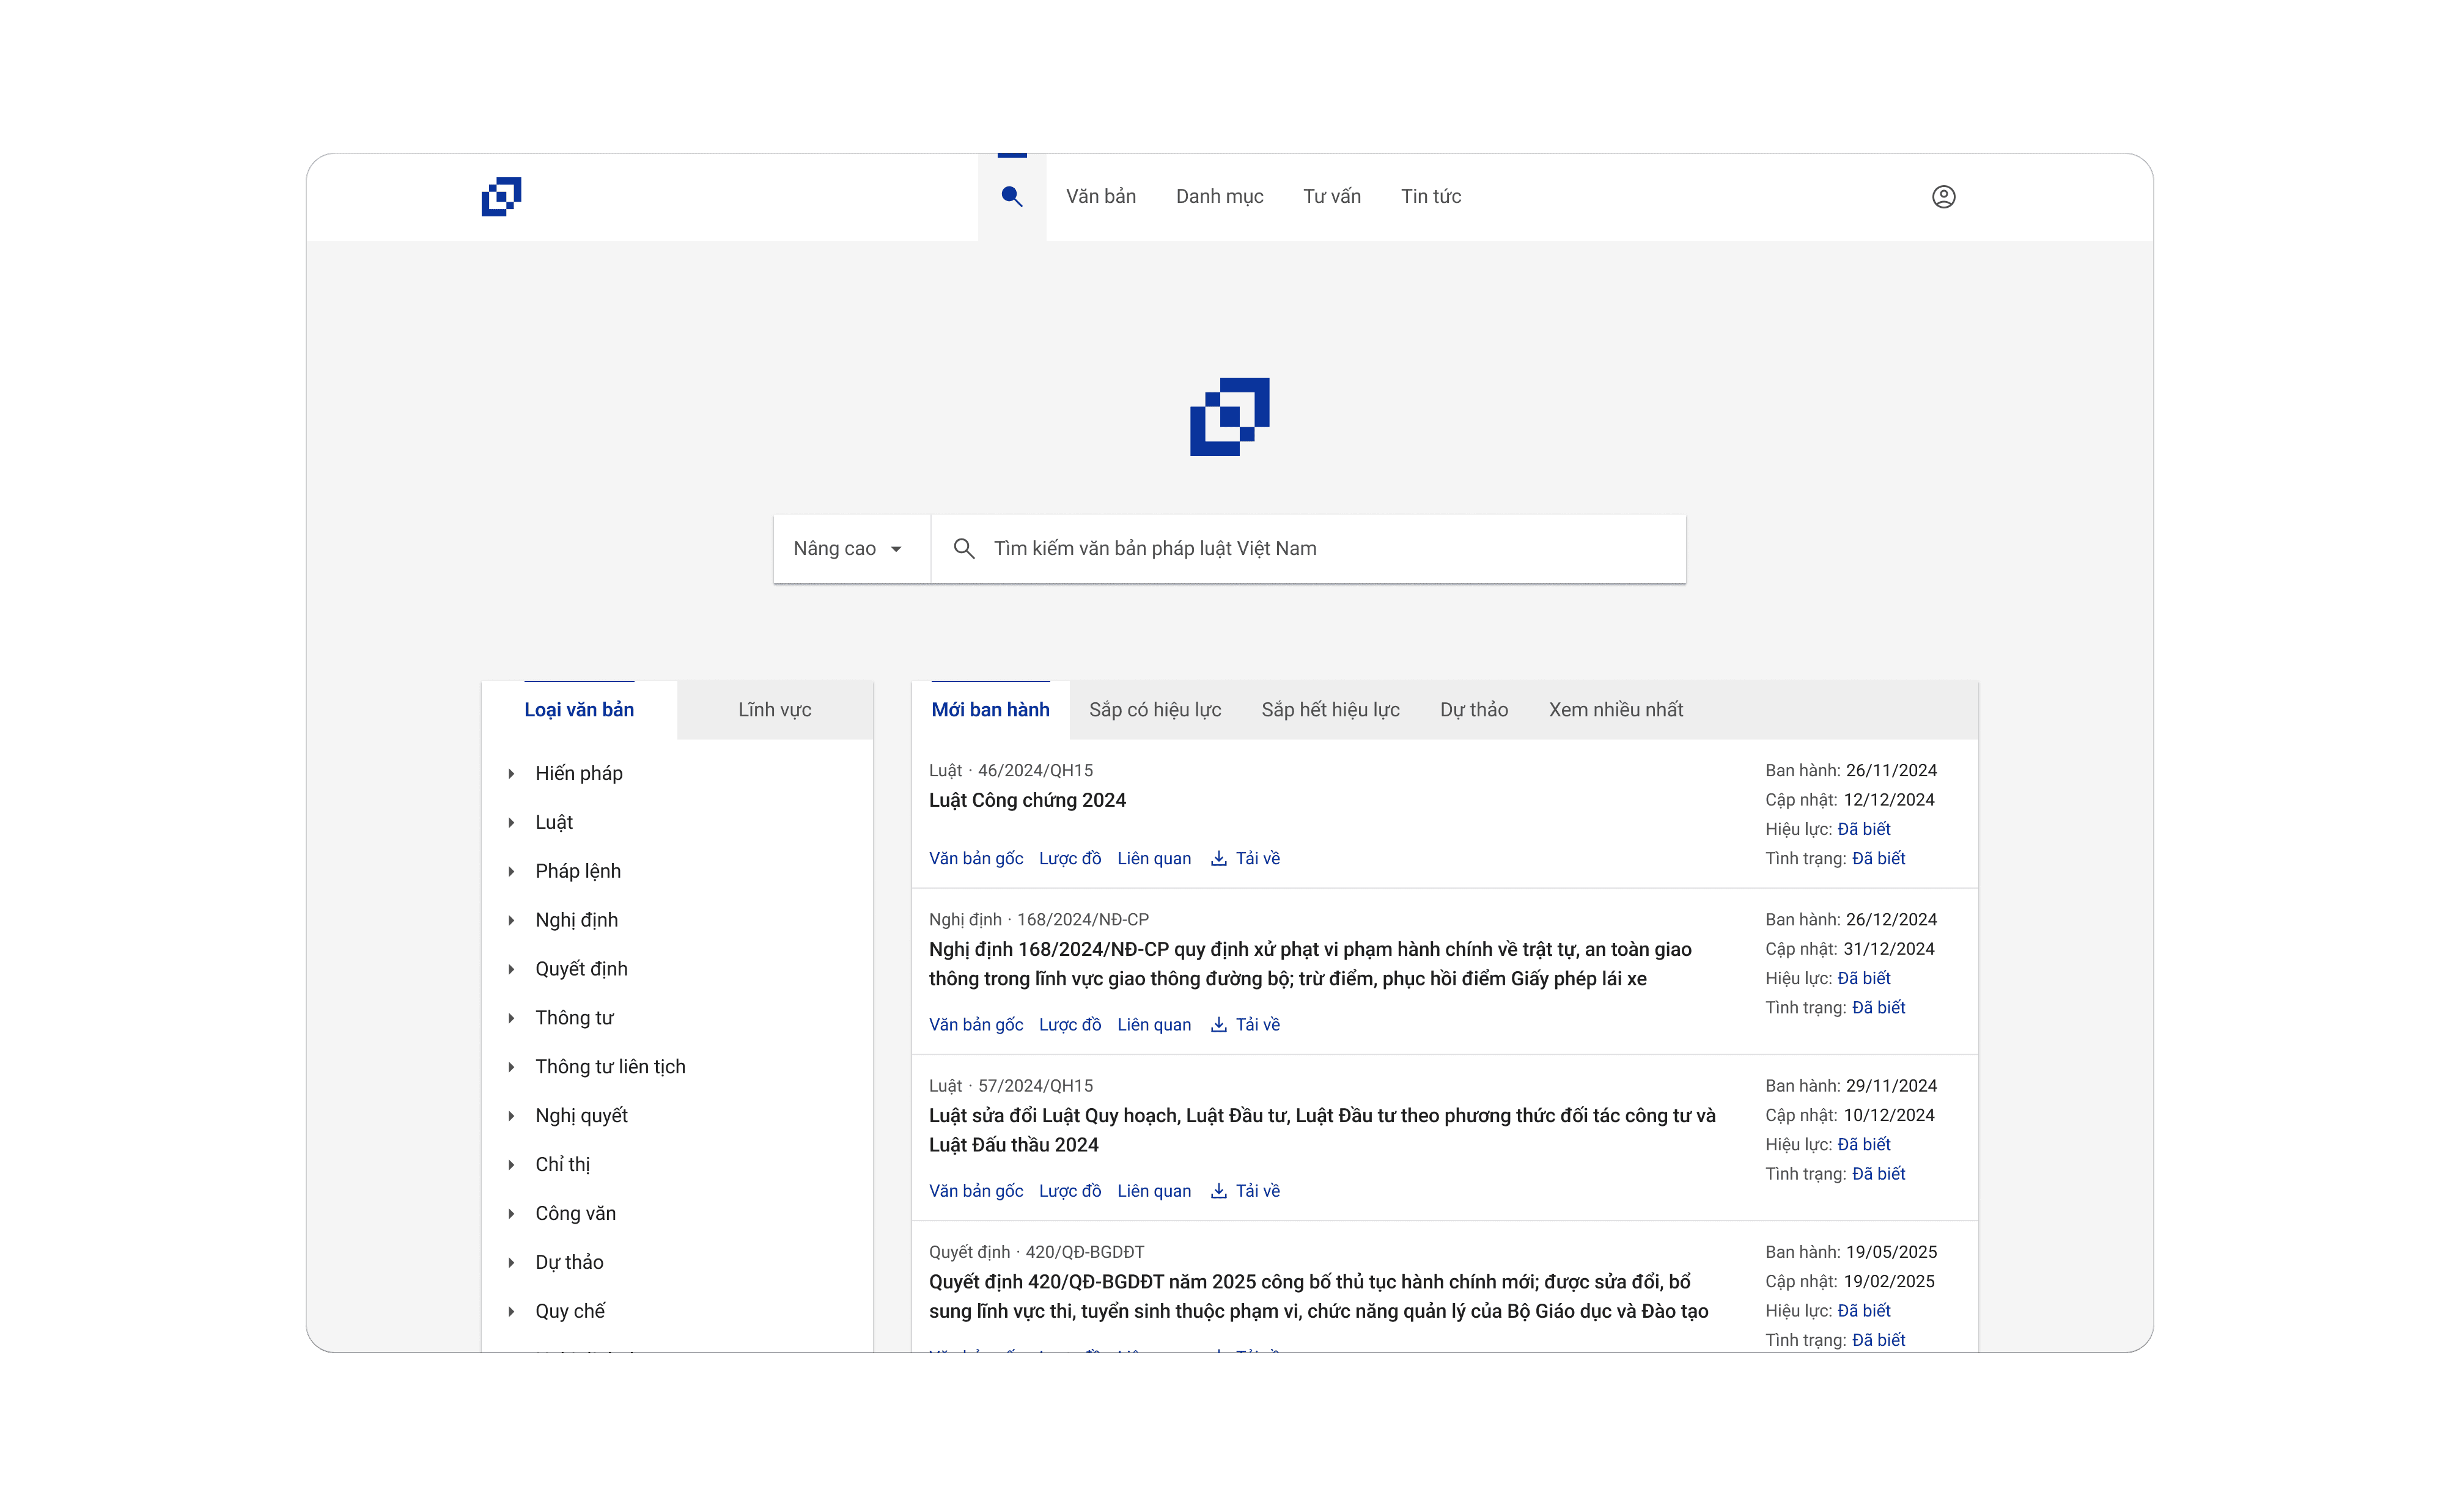This screenshot has height=1506, width=2460.
Task: Expand the Công văn category
Action: [511, 1214]
